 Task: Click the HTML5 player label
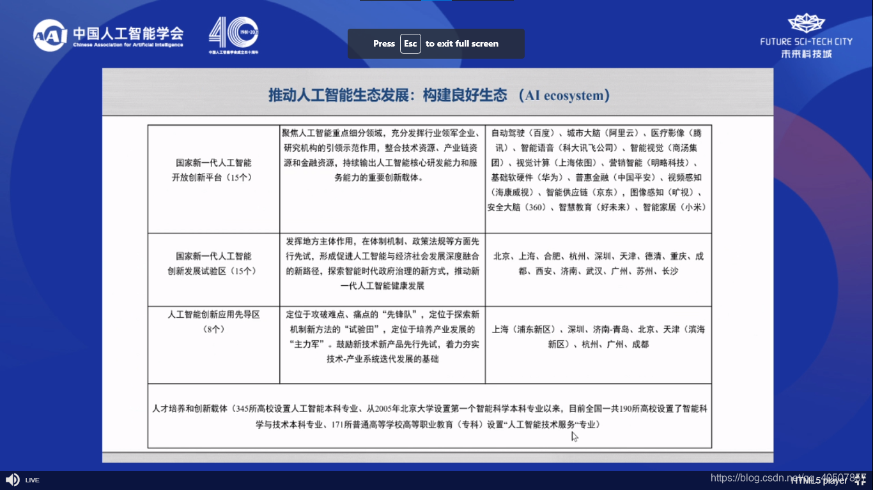(x=820, y=480)
